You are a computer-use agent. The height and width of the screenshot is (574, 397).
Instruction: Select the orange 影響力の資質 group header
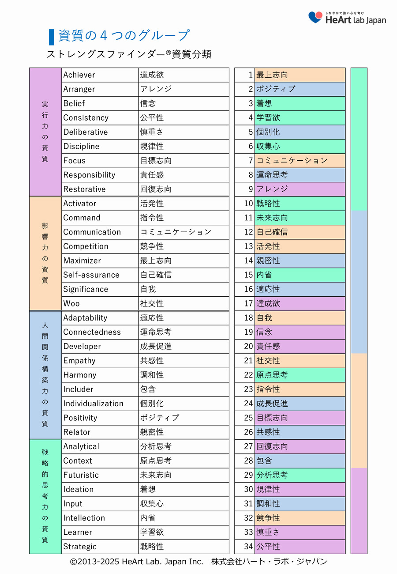point(45,253)
